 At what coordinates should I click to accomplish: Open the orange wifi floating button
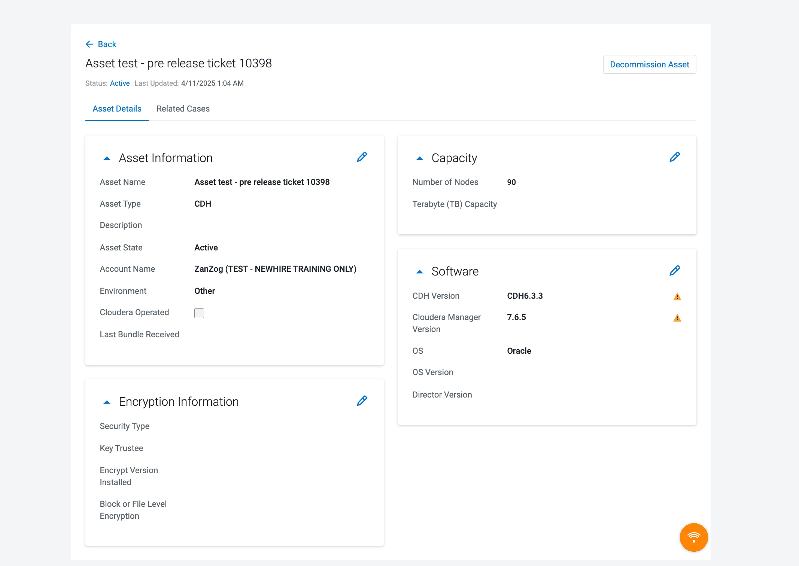(x=693, y=537)
